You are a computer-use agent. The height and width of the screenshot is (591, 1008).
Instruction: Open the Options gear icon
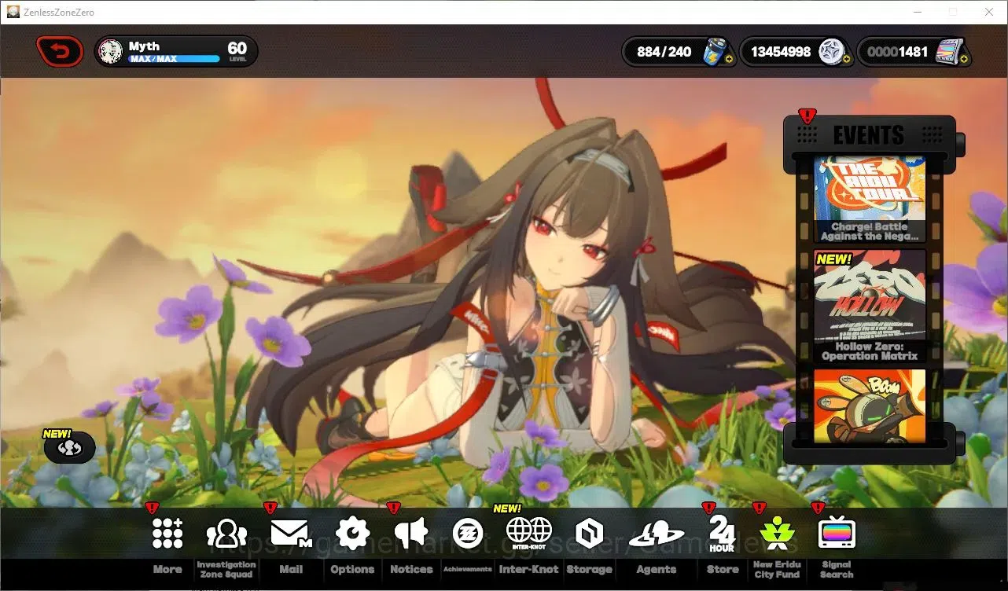pos(352,534)
